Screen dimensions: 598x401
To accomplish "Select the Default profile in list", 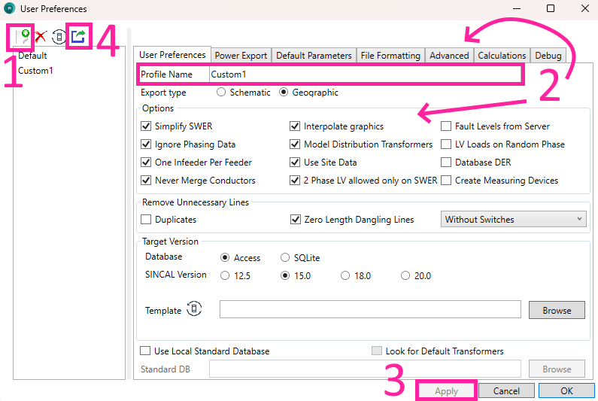I will [33, 56].
